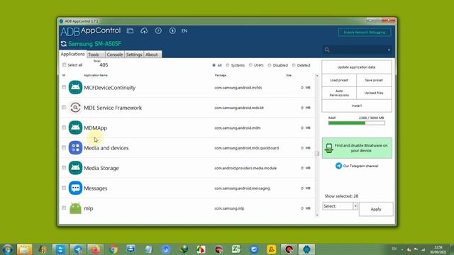This screenshot has width=454, height=255.
Task: Click the Auto Permissions button
Action: tap(339, 93)
